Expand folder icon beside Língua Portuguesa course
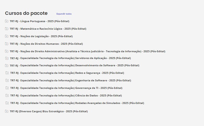Screen dimensions: 204x126 7,21
